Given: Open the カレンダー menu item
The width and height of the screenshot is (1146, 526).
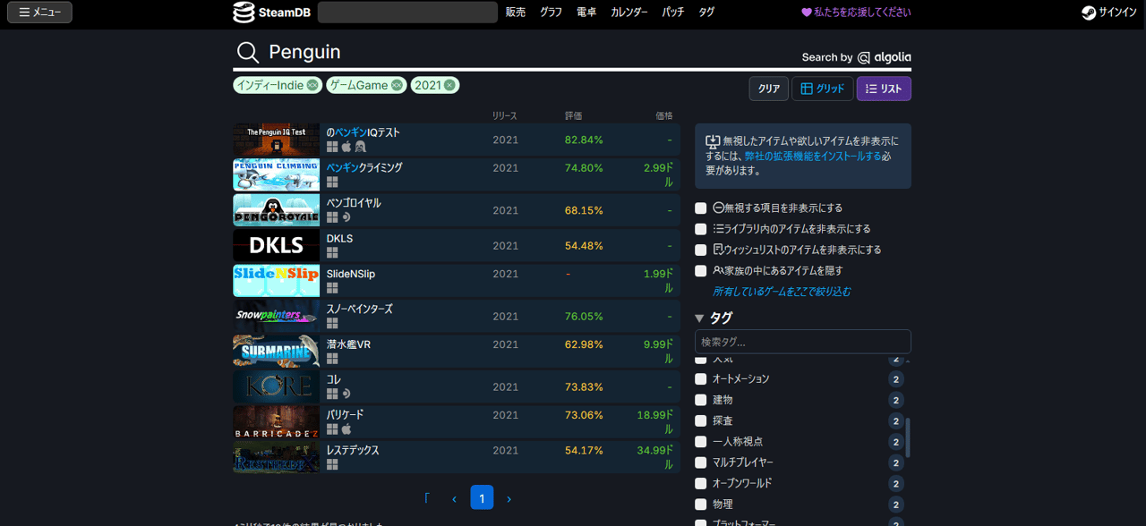Looking at the screenshot, I should pos(629,13).
